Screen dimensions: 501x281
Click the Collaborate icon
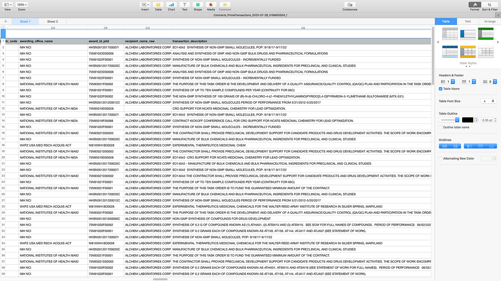coord(350,5)
